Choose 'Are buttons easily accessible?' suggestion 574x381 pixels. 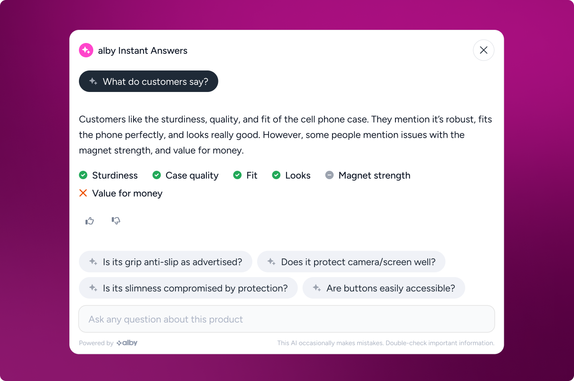pyautogui.click(x=384, y=288)
